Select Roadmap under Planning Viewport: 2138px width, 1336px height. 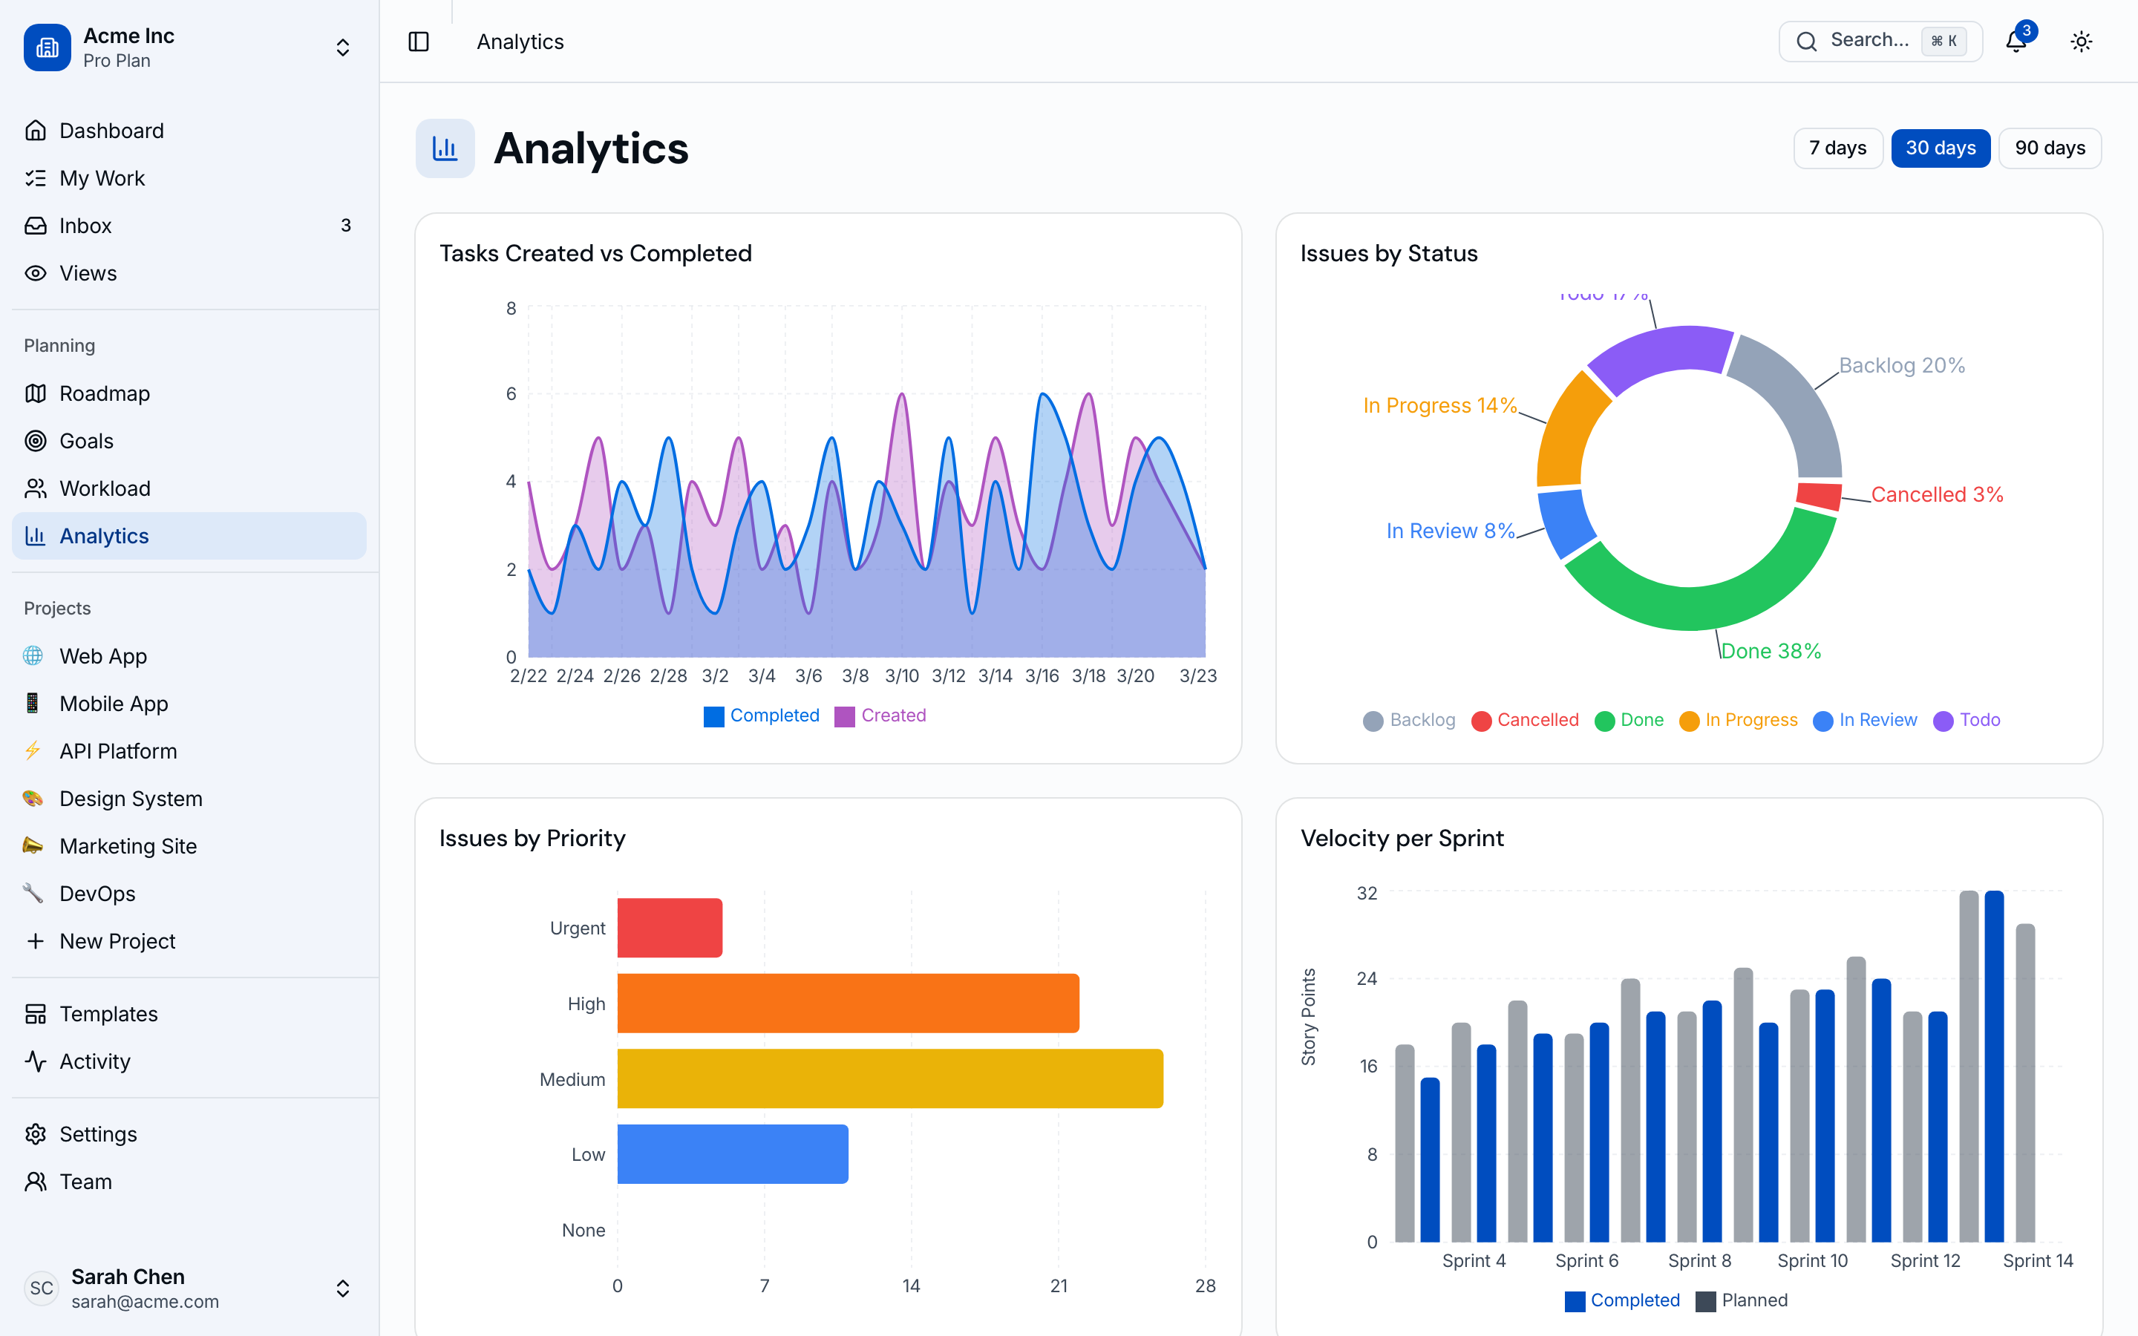coord(103,393)
